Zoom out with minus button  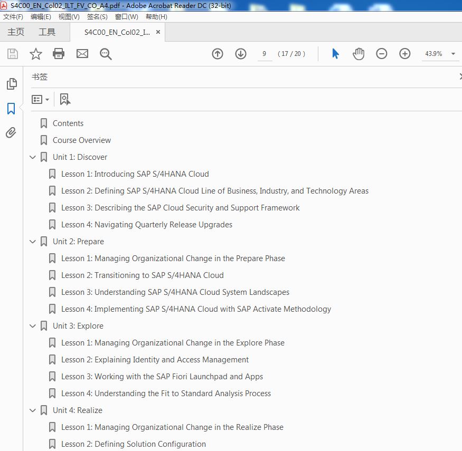click(x=382, y=54)
